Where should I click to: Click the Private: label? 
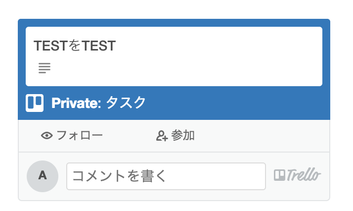(x=76, y=103)
